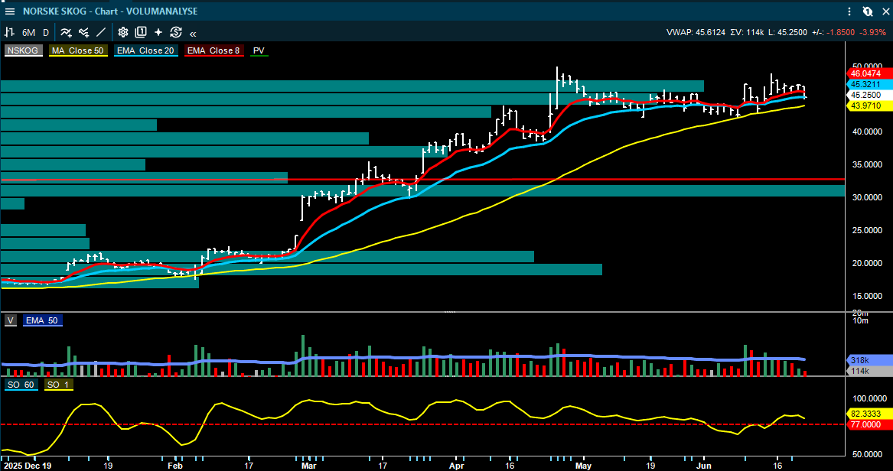Click the red horizontal line near 33
893x471 pixels.
(422, 179)
